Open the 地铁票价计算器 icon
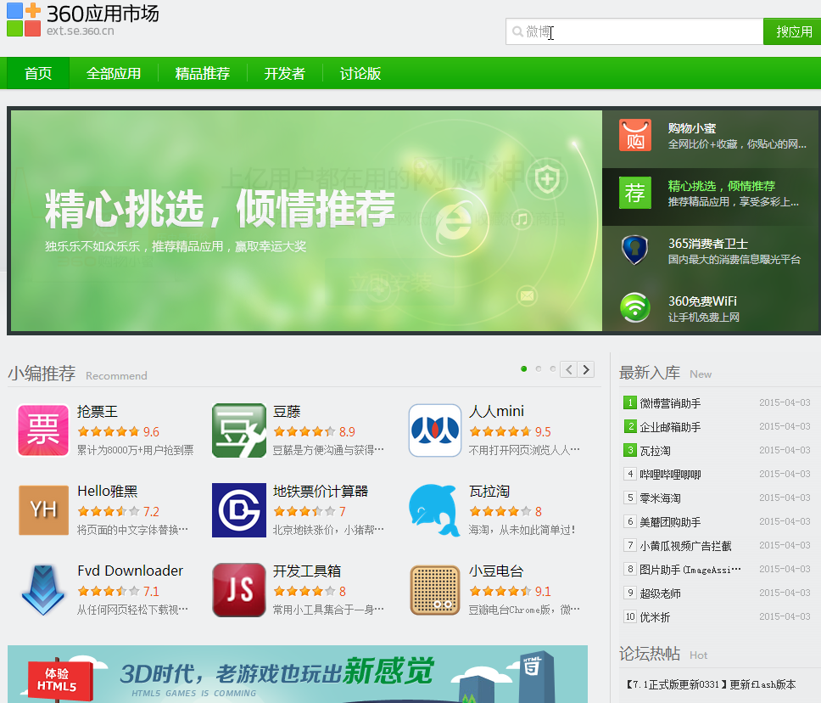 coord(239,510)
